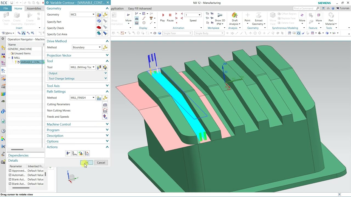Create a new tool with the icon beside MILL
The height and width of the screenshot is (197, 351).
click(99, 67)
